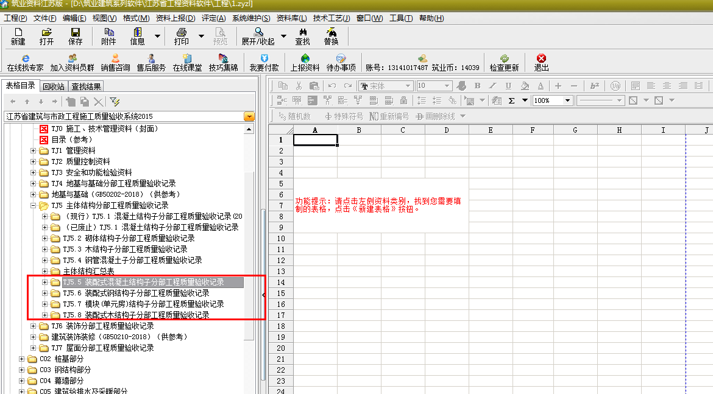Open the 100% zoom dropdown
The width and height of the screenshot is (713, 394).
[x=567, y=100]
